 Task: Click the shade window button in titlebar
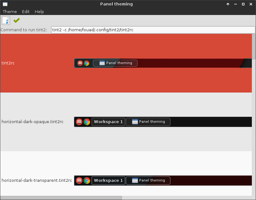click(x=228, y=4)
